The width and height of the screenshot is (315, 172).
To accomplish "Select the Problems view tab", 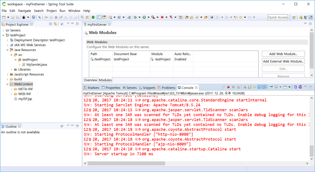I will tap(167, 88).
